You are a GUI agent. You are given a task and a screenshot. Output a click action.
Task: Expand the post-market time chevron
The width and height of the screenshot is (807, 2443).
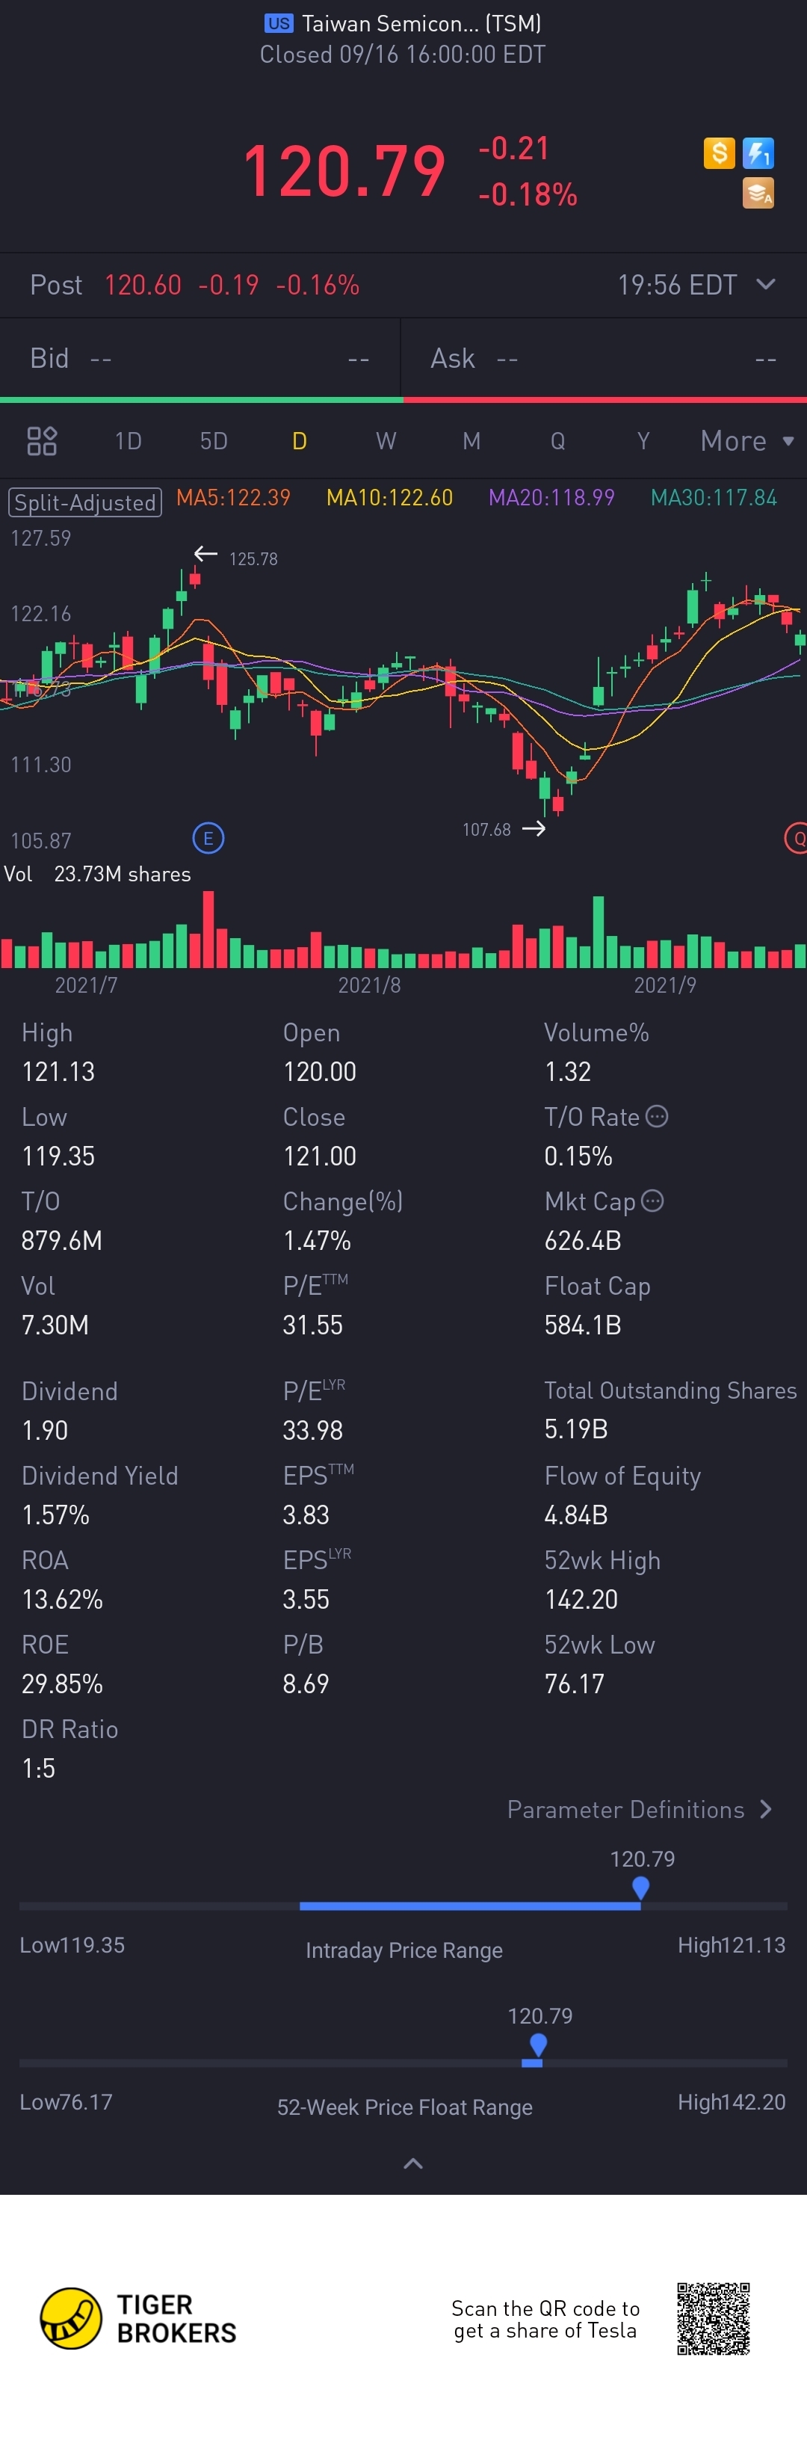pyautogui.click(x=766, y=285)
